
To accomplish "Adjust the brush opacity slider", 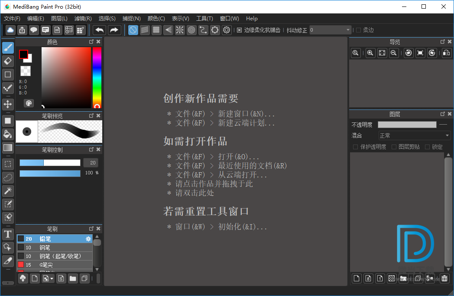I will (x=50, y=174).
